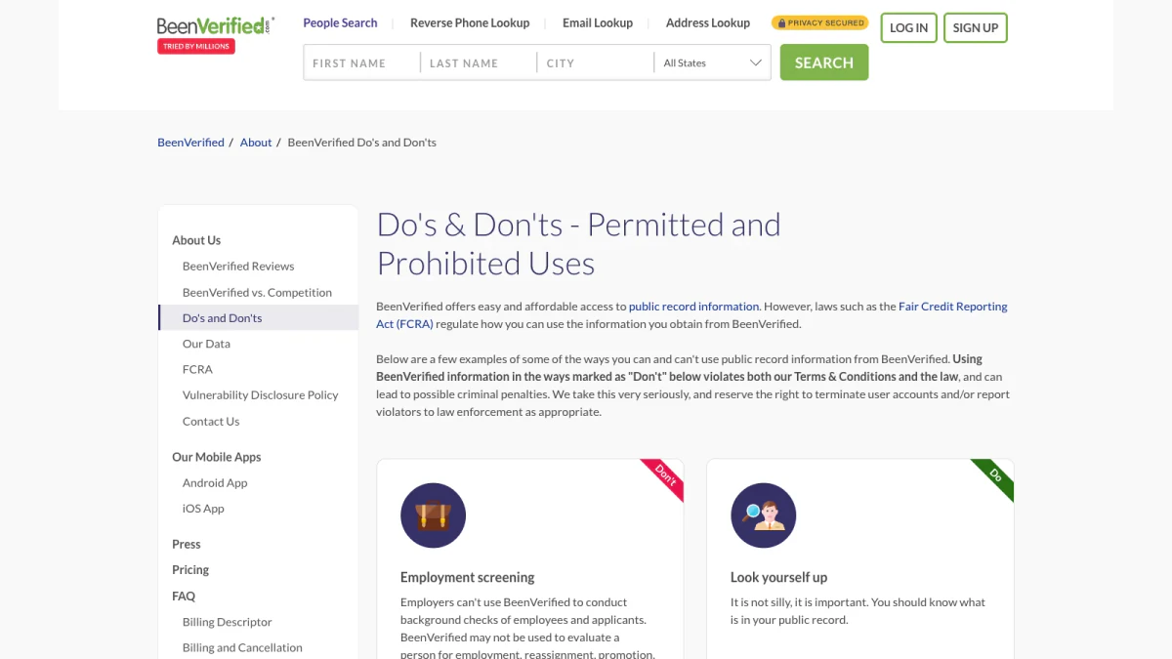Switch to Reverse Phone Lookup
Image resolution: width=1172 pixels, height=659 pixels.
click(470, 22)
